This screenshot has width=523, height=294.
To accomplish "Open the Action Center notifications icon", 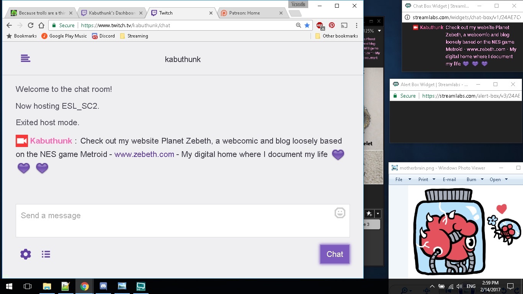I will coord(510,286).
